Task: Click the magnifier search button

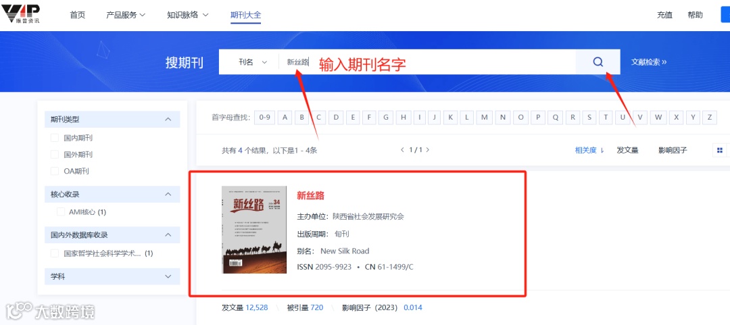Action: [x=598, y=62]
